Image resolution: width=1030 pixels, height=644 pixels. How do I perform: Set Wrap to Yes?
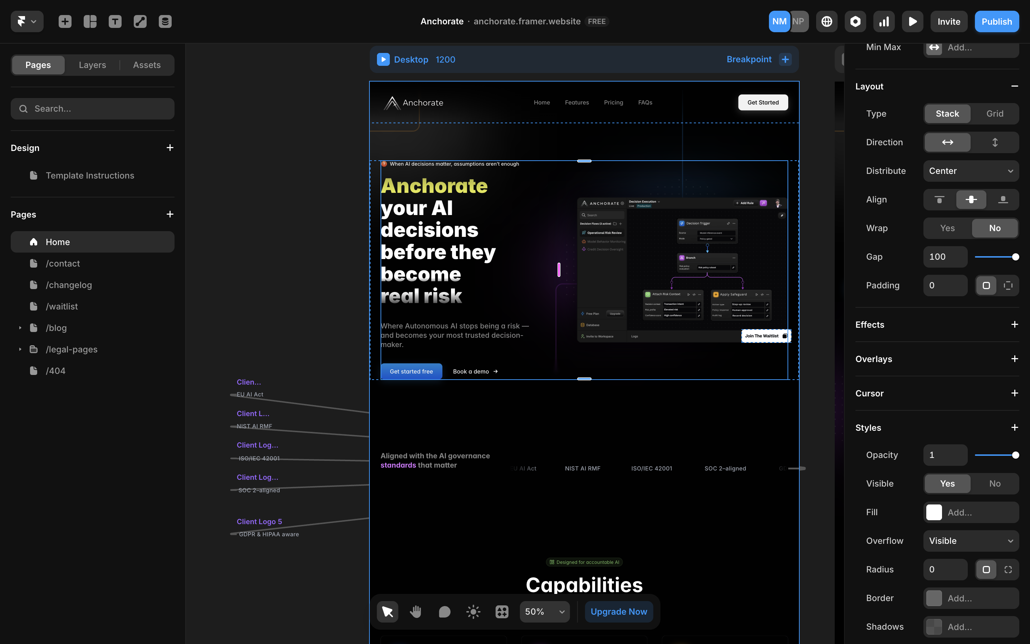(x=947, y=228)
